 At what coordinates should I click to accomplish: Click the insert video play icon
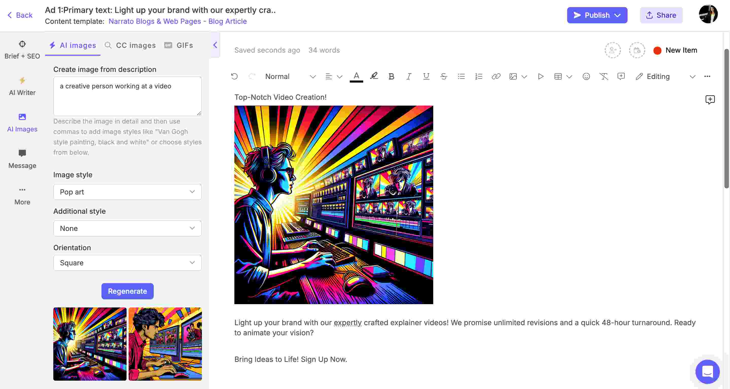[541, 76]
